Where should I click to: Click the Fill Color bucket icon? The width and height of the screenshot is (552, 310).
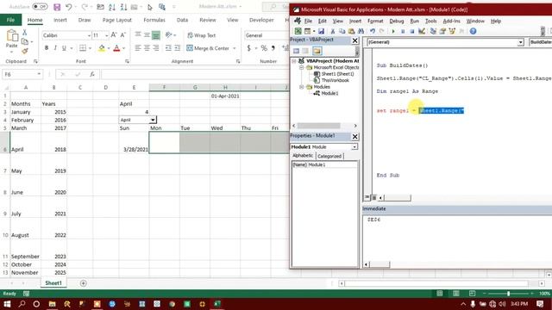(102, 48)
